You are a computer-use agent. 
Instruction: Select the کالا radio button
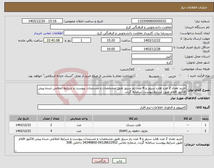pyautogui.click(x=174, y=69)
